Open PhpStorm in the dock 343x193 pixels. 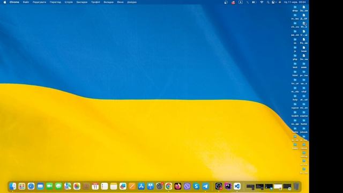coord(228,186)
